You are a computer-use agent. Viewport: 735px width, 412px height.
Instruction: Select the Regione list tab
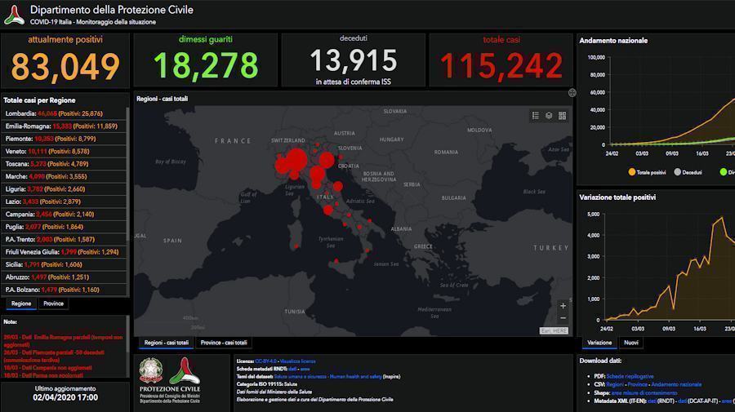point(21,303)
